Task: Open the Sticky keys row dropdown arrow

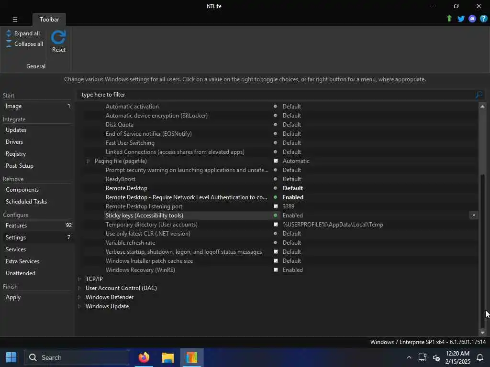Action: [474, 216]
